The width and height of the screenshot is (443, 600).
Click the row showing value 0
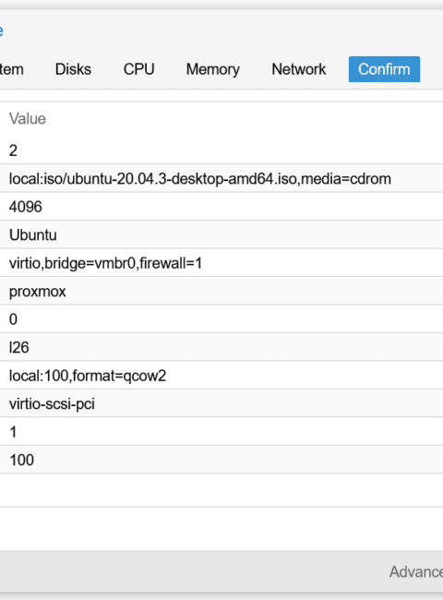[x=221, y=319]
